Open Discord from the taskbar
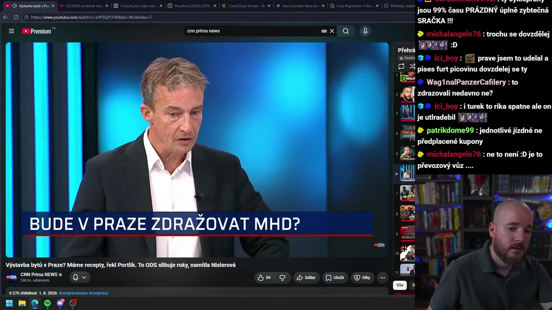552x310 pixels. (60, 303)
